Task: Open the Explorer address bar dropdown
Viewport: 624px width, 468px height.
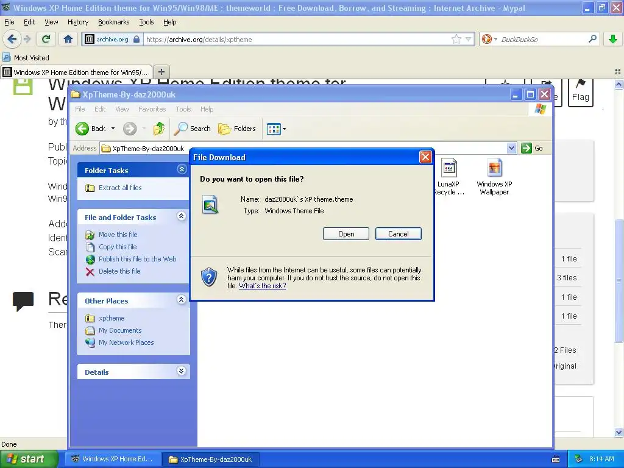Action: (511, 148)
